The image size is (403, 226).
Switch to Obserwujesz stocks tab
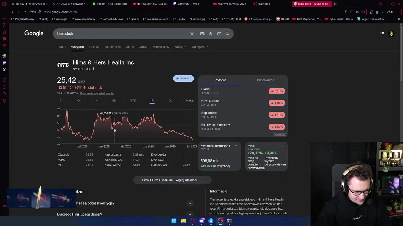coord(265,80)
